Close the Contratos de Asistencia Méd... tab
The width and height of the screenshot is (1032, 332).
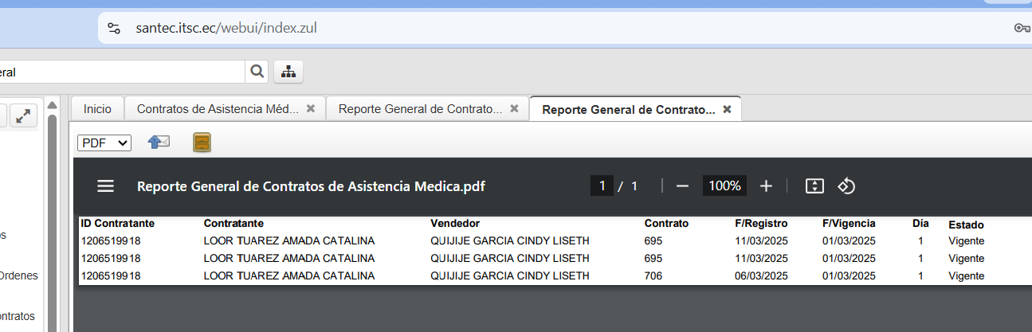[x=311, y=108]
